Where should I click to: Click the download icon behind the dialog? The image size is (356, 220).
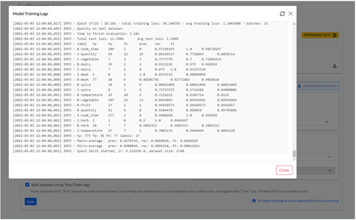[335, 66]
